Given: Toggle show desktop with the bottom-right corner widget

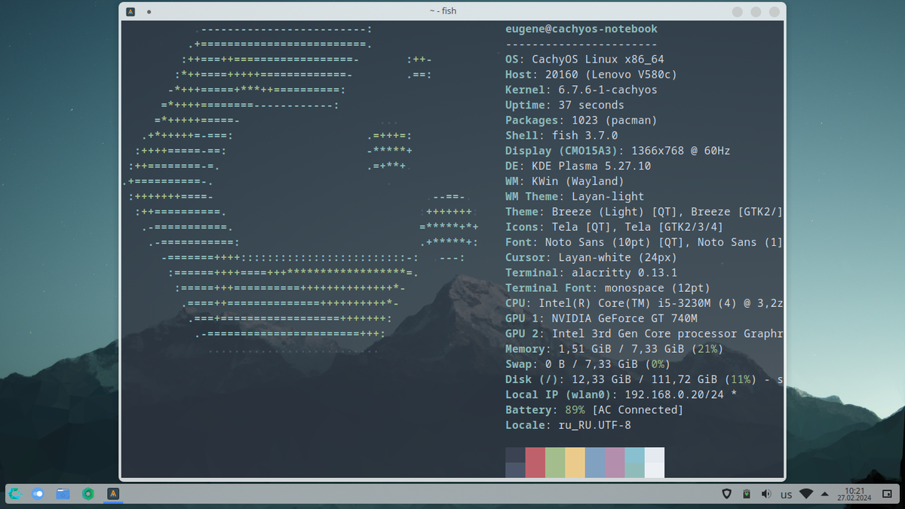Looking at the screenshot, I should (x=886, y=494).
